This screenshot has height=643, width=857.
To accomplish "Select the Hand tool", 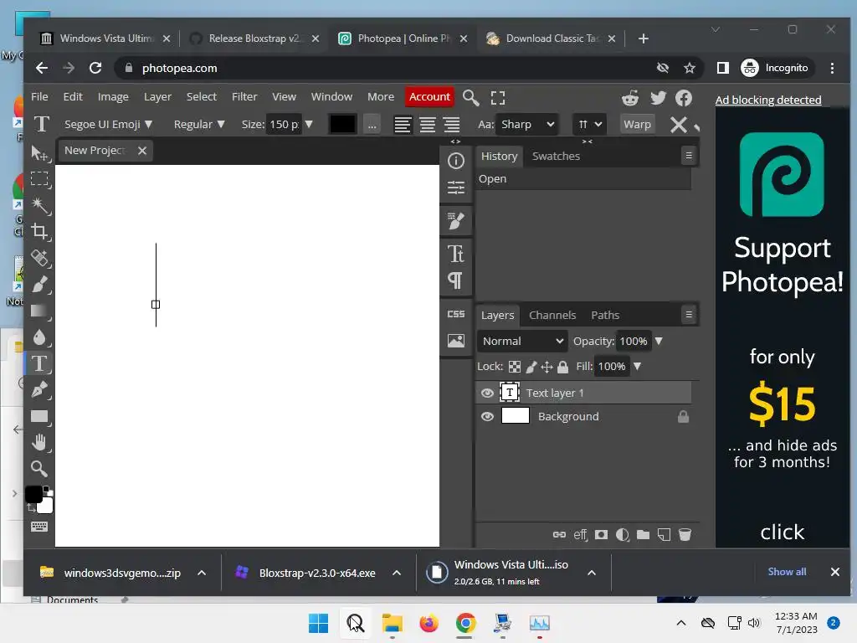I will tap(39, 442).
